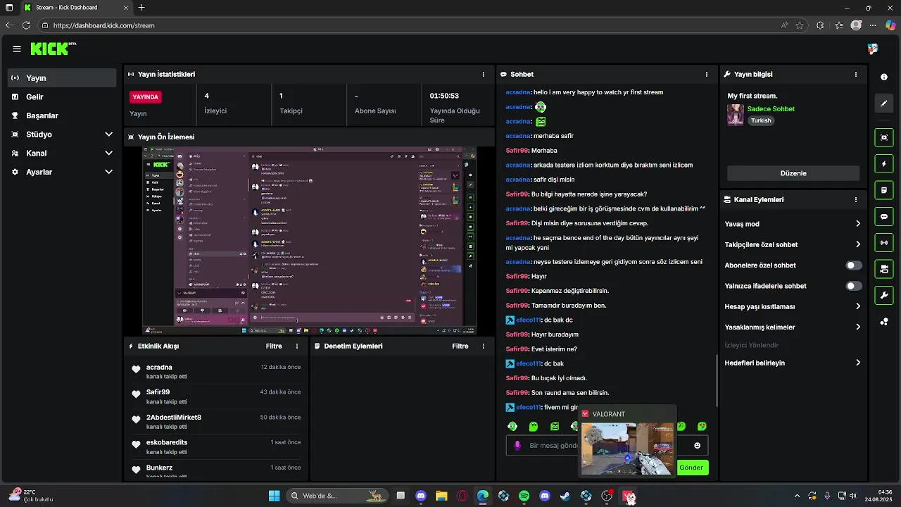Open Yayın bilgisi three-dot menu
Viewport: 901px width, 507px height.
856,74
